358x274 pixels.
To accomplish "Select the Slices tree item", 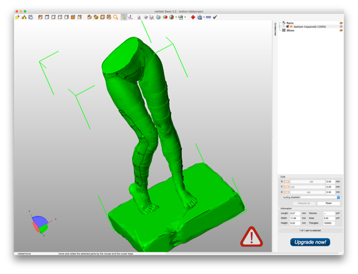I will [290, 31].
